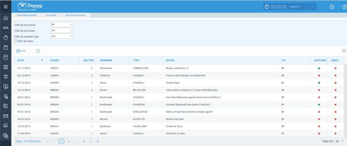The height and width of the screenshot is (146, 347).
Task: Jump to the last page arrow
Action: pos(98,141)
